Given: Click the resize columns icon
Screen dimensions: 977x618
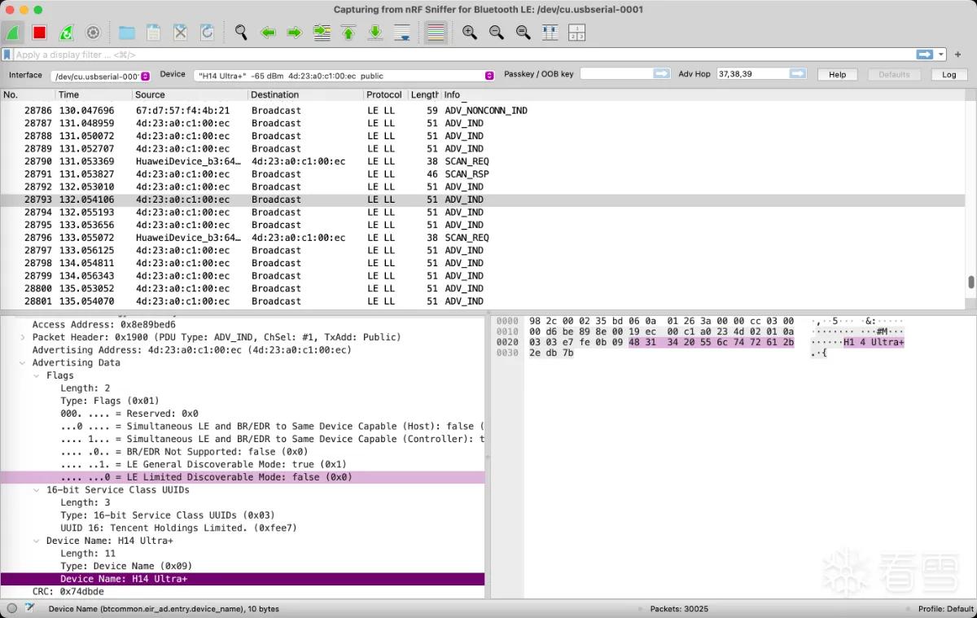Looking at the screenshot, I should pyautogui.click(x=550, y=33).
